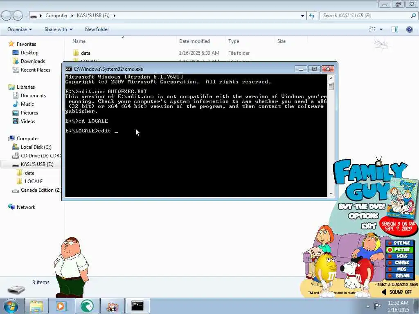Expand the arrow after KASL'S USB breadcrumb
419x314 pixels.
coord(115,16)
